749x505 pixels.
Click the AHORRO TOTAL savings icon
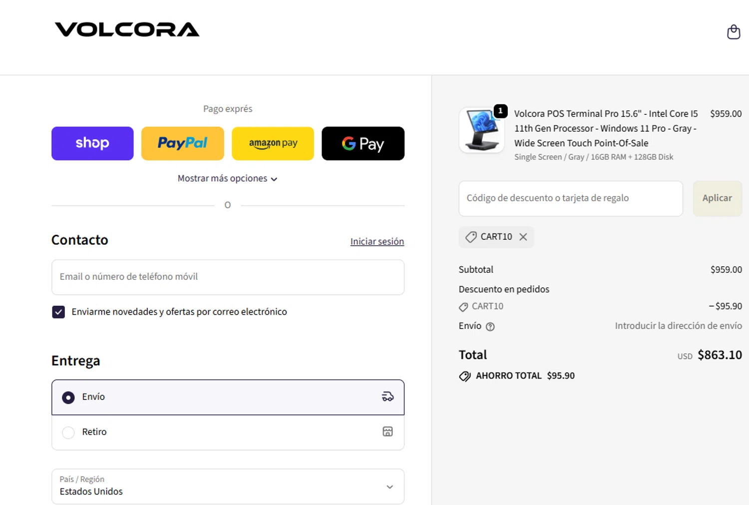pos(465,376)
